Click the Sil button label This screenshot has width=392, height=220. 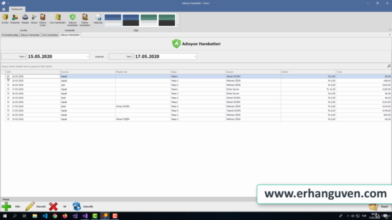[x=64, y=207]
